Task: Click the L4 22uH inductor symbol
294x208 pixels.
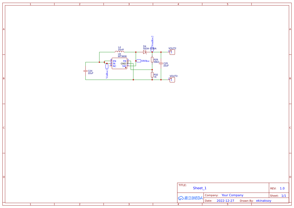Action: tap(119, 51)
